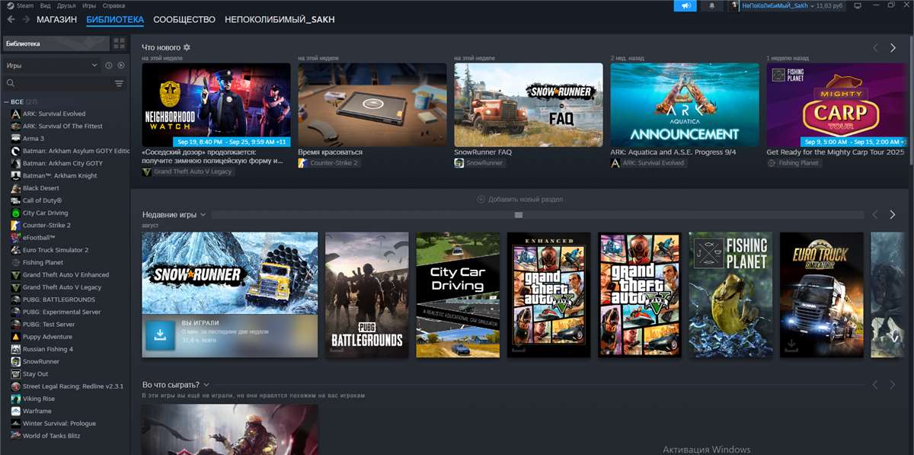Click the What's New settings gear
914x455 pixels.
187,47
